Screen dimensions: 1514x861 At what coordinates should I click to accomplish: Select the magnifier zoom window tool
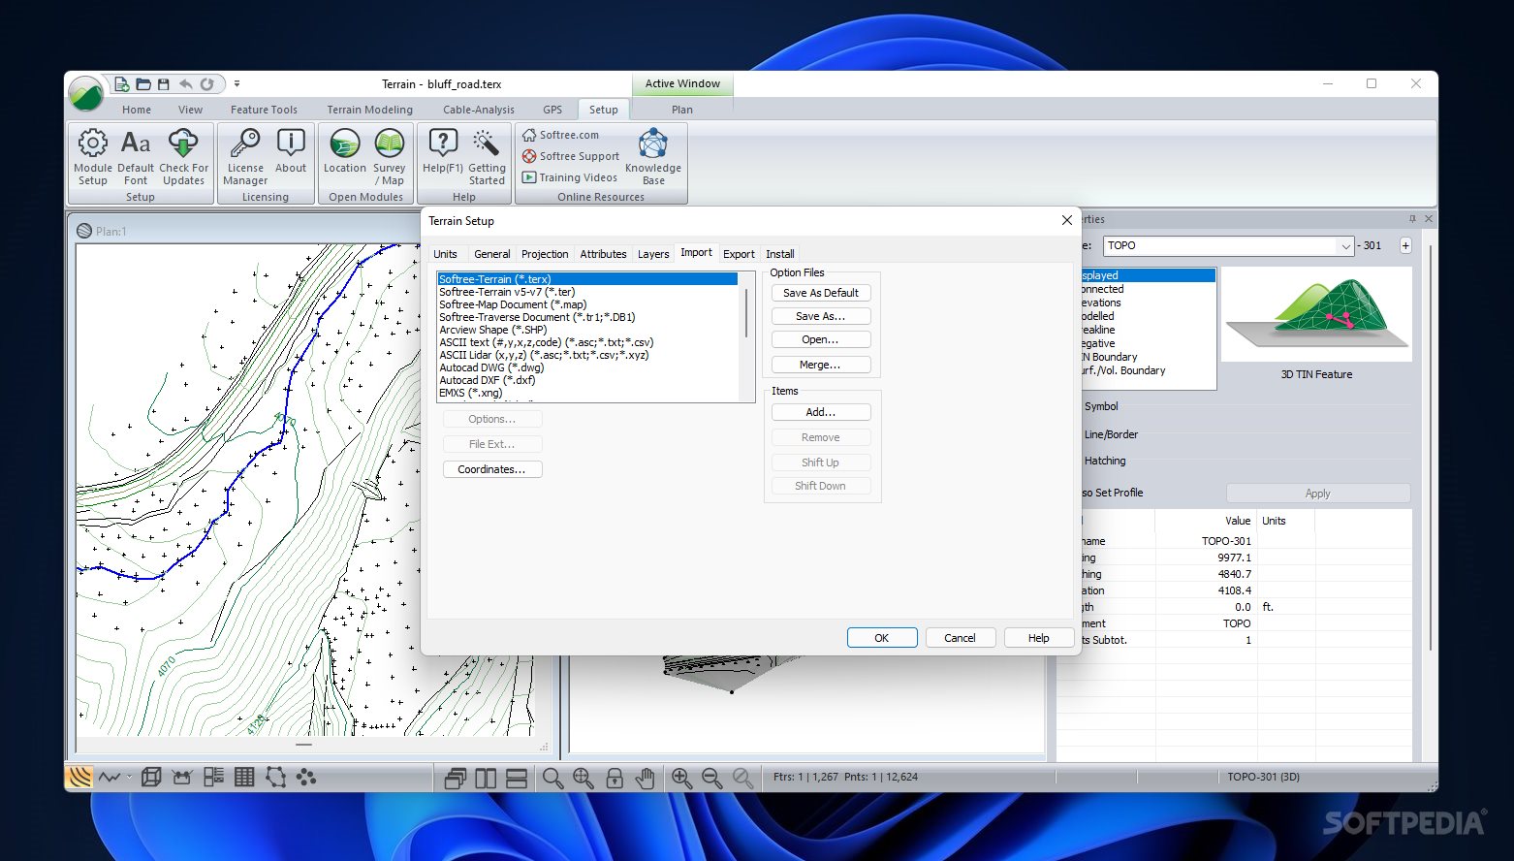[552, 778]
